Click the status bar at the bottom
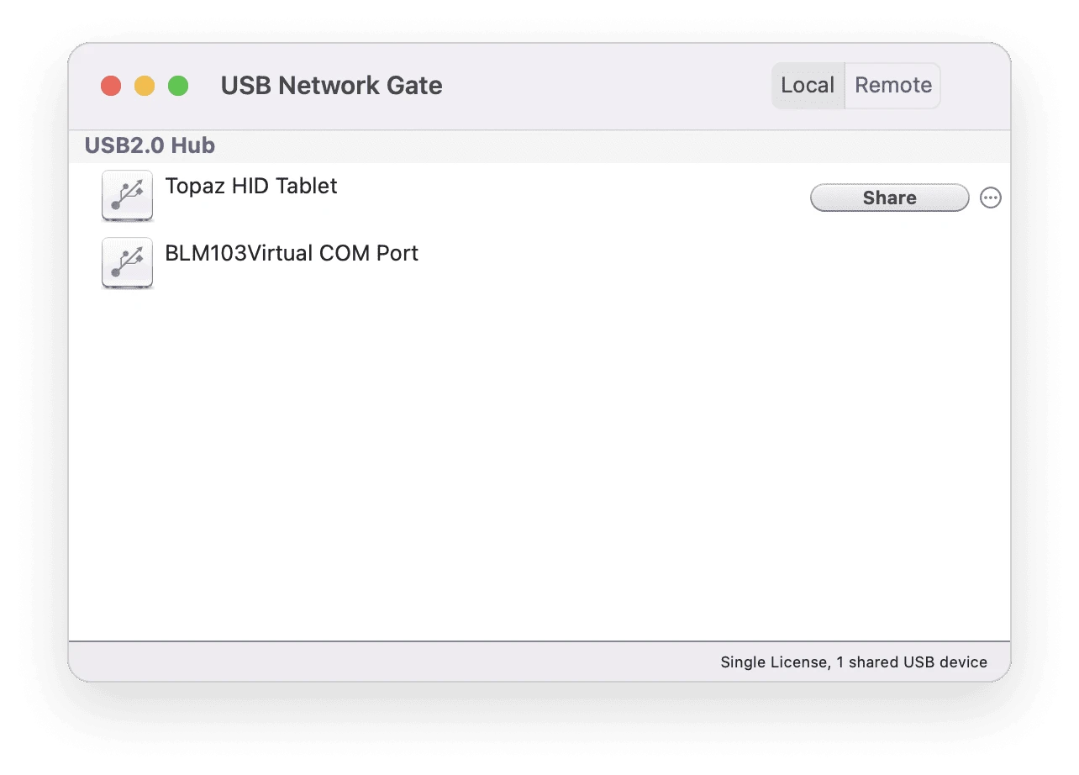This screenshot has height=775, width=1079. click(538, 662)
